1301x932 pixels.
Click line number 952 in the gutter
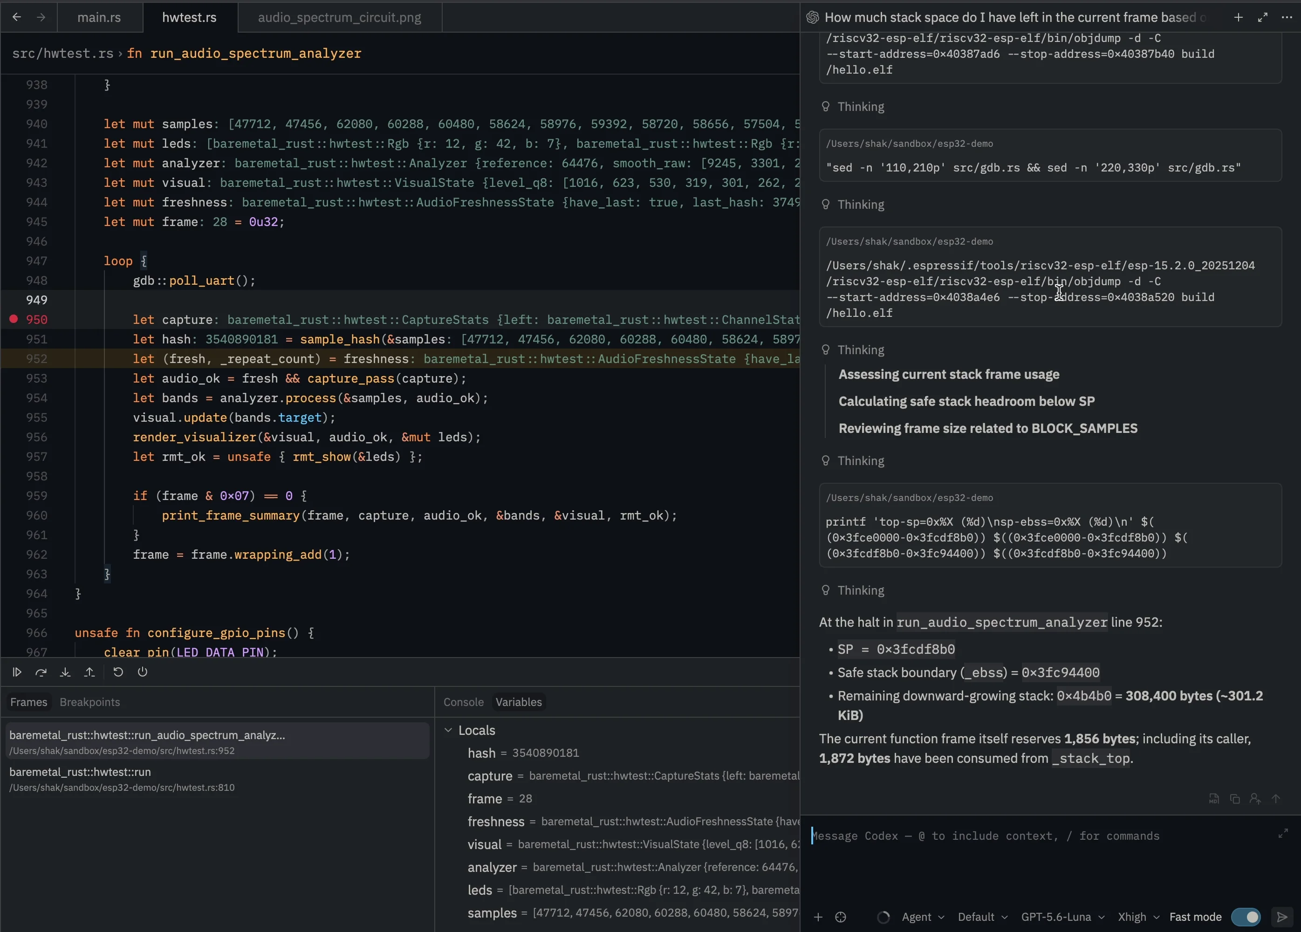point(37,358)
